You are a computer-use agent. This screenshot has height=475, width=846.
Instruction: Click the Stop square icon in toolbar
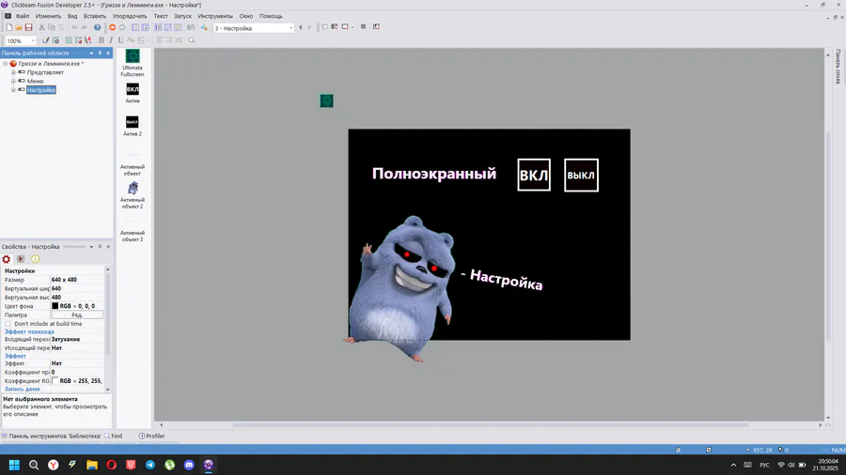click(363, 26)
